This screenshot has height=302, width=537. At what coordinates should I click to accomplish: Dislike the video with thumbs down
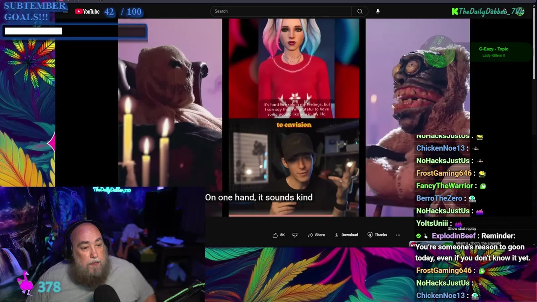(295, 235)
